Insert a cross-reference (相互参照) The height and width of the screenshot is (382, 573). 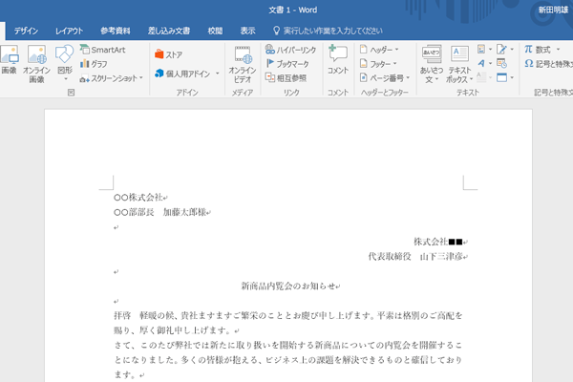pyautogui.click(x=286, y=78)
